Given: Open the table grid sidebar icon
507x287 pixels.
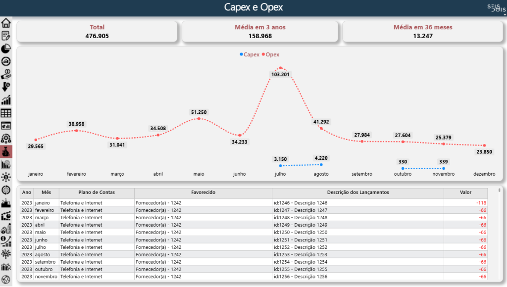Looking at the screenshot, I should click(x=6, y=113).
